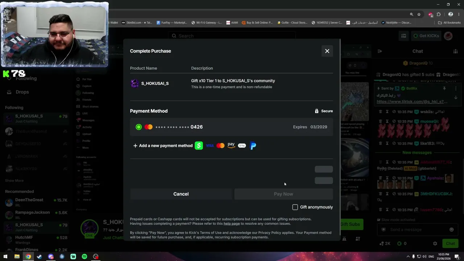Open the Kick profile avatar menu
This screenshot has height=261, width=464.
click(448, 36)
